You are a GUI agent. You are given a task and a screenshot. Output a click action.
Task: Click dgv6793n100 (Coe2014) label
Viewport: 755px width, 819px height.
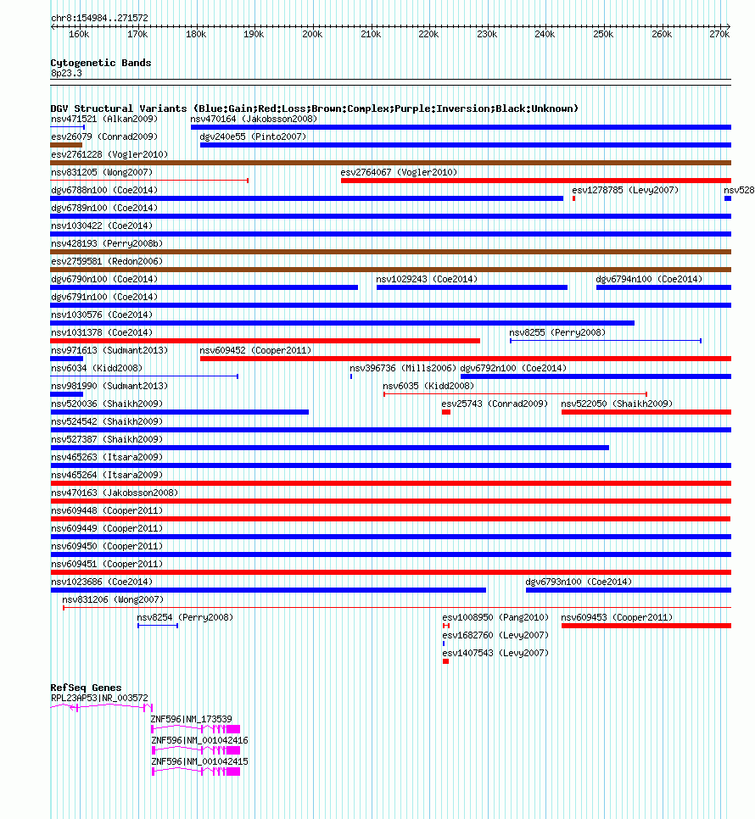579,581
